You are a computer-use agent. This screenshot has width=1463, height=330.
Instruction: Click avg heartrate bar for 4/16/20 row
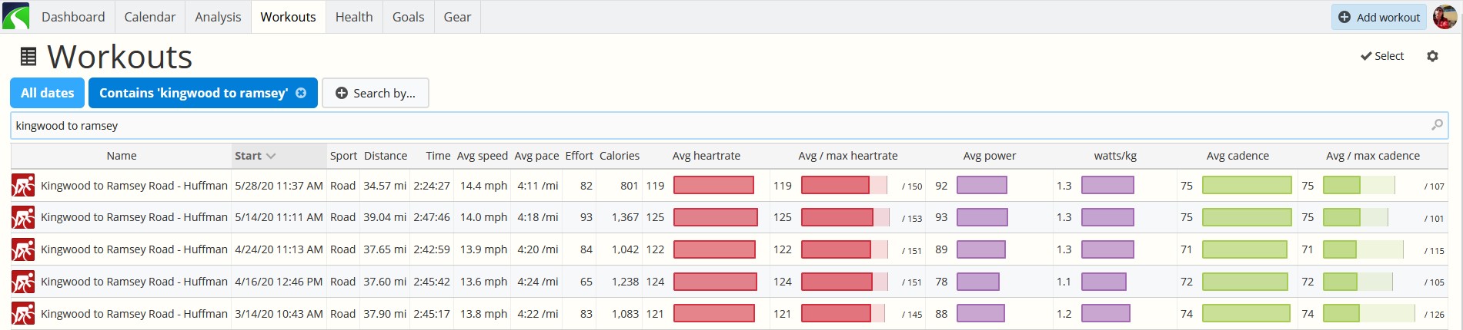coord(715,282)
